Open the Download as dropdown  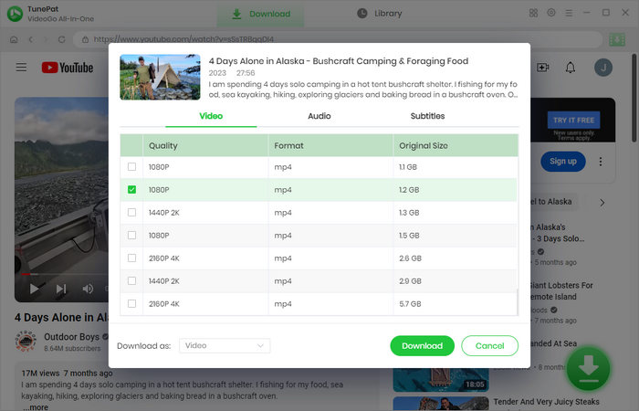(225, 346)
